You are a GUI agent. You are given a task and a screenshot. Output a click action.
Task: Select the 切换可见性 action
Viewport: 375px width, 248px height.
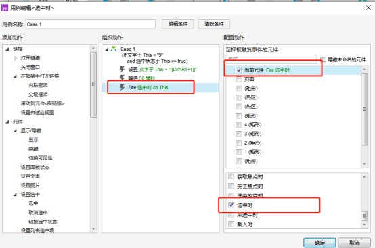[41, 157]
